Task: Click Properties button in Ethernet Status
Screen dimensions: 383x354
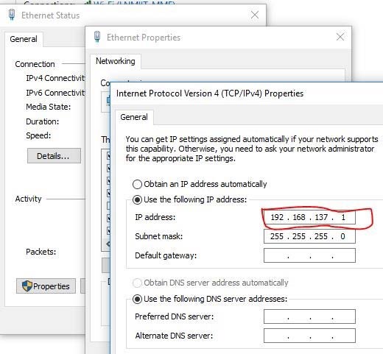Action: coord(46,286)
